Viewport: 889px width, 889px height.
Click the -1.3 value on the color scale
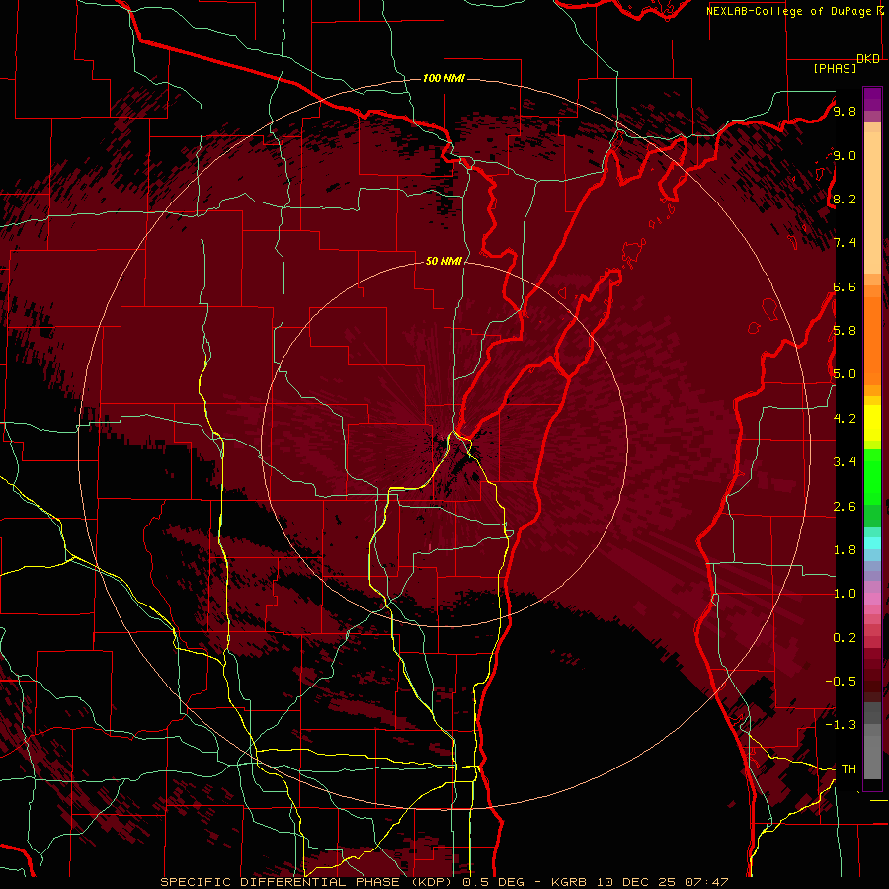842,725
